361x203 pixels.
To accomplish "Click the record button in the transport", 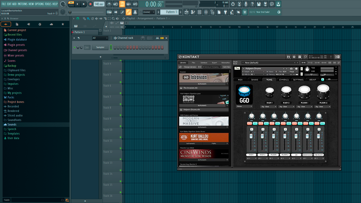I will [90, 4].
